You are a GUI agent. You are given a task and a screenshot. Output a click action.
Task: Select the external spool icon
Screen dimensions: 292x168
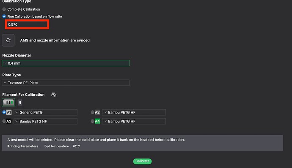[x=20, y=103]
